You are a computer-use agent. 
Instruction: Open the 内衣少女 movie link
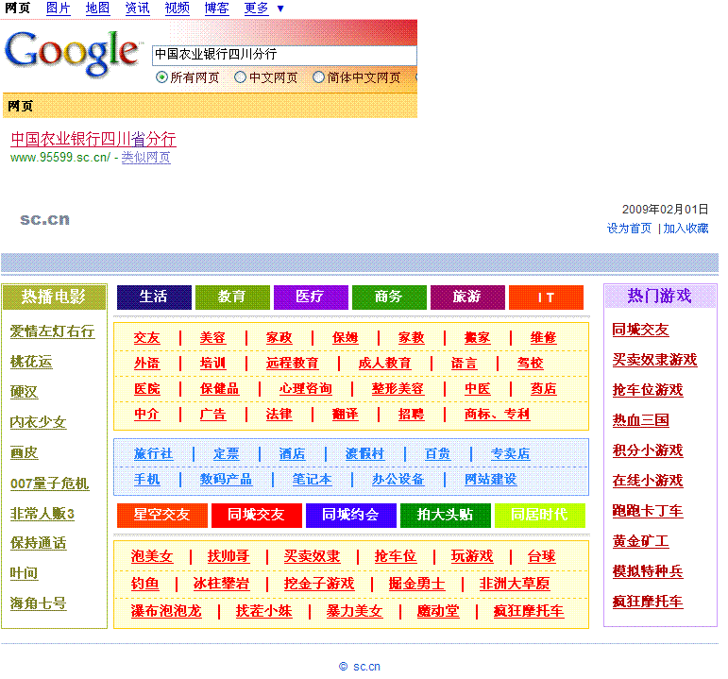tap(38, 422)
